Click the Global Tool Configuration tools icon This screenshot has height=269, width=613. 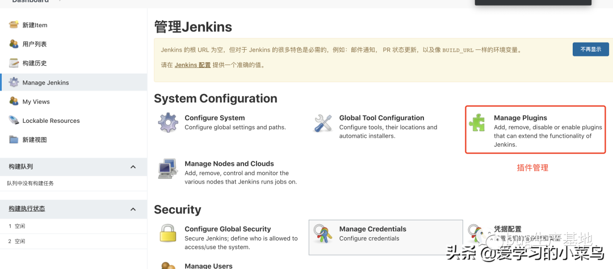(323, 123)
